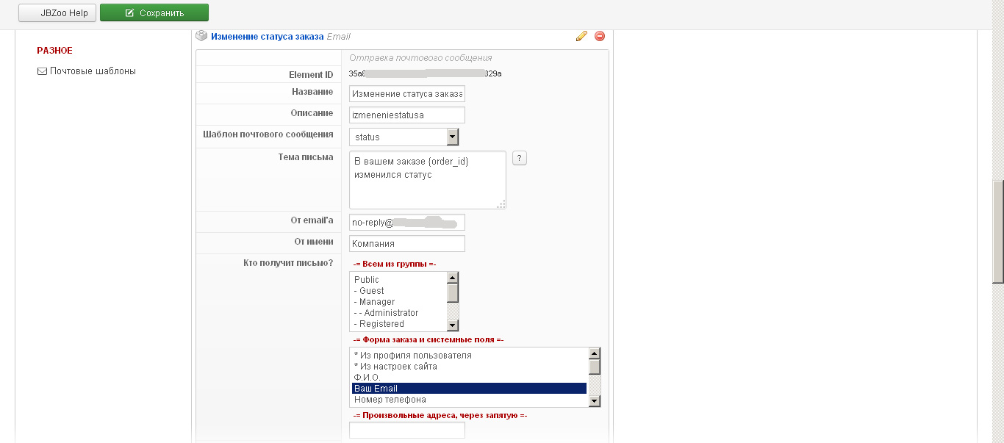Open the JBZoo Help button
The height and width of the screenshot is (443, 1004).
click(x=57, y=12)
